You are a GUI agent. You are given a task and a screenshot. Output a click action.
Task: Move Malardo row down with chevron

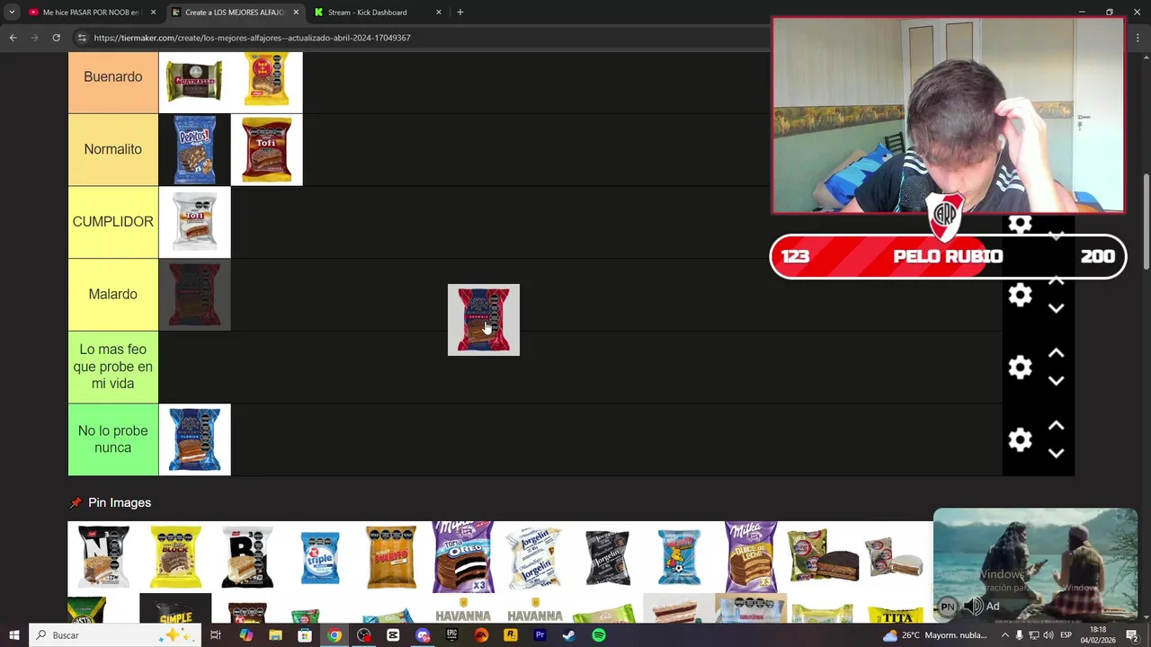1057,308
